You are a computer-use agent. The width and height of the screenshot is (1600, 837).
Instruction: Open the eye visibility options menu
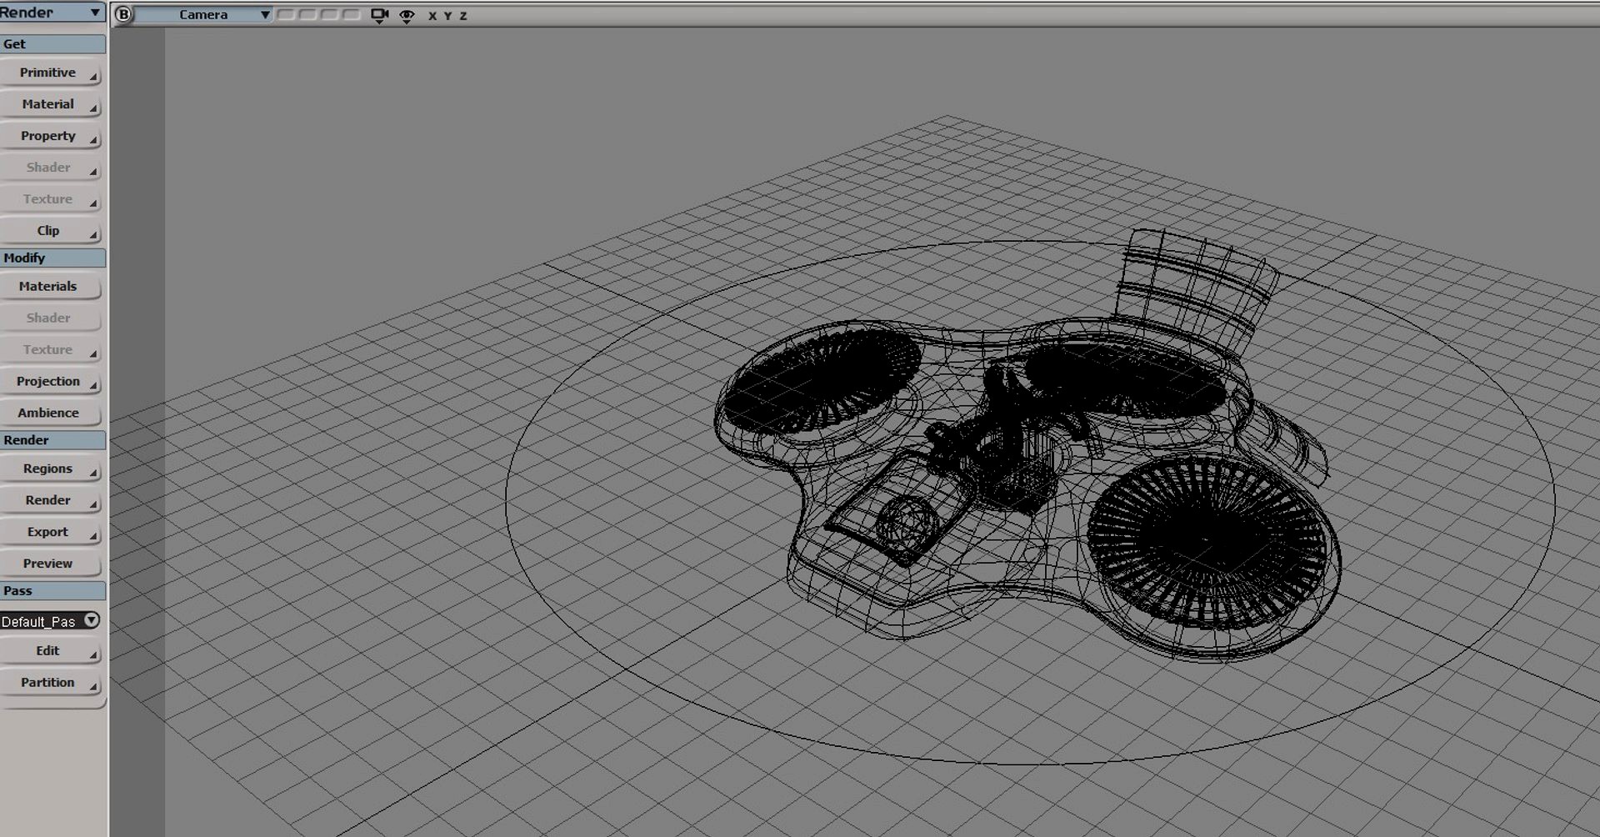[407, 16]
